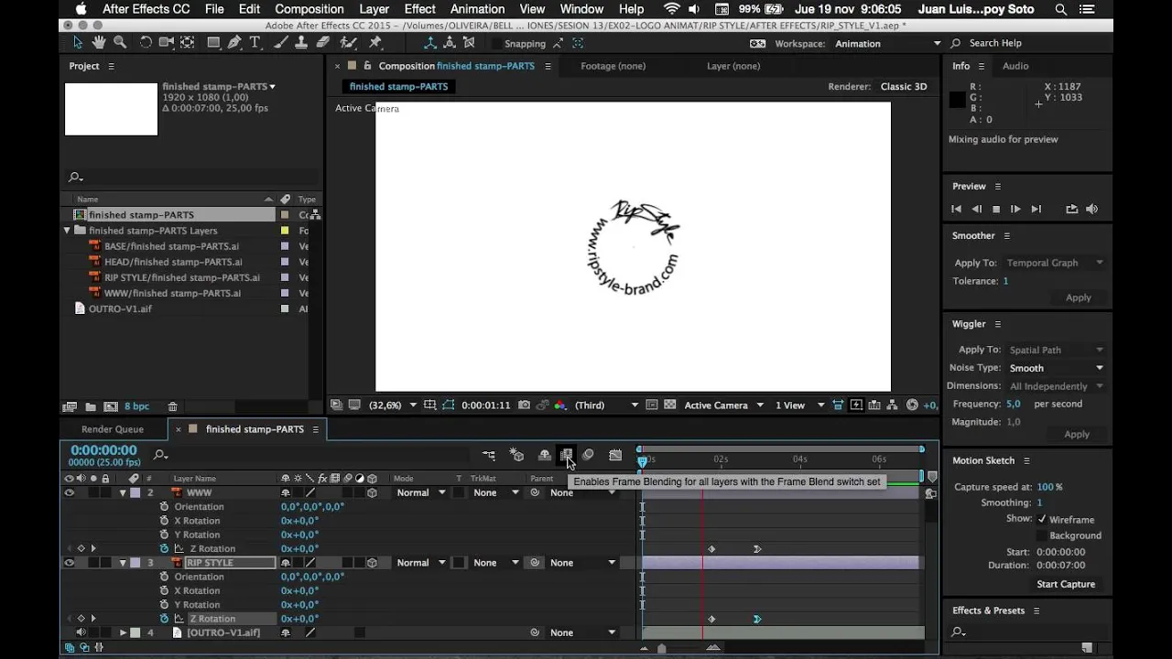Screen dimensions: 1172x659
Task: Select the Puppet Pin tool
Action: [375, 43]
